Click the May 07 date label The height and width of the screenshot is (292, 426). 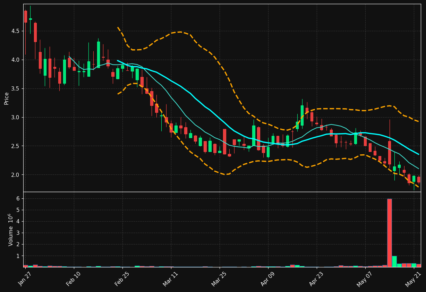click(x=365, y=279)
